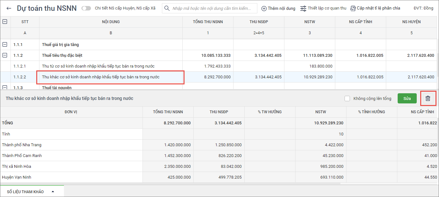Collapse row 1.1.3 Thuế tài nguyên
439x197 pixels.
(x=5, y=87)
